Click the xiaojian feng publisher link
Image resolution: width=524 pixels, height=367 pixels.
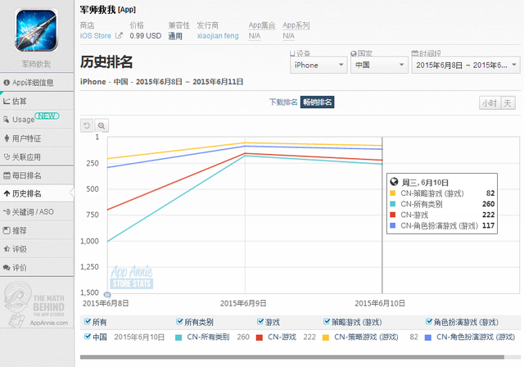tap(219, 36)
